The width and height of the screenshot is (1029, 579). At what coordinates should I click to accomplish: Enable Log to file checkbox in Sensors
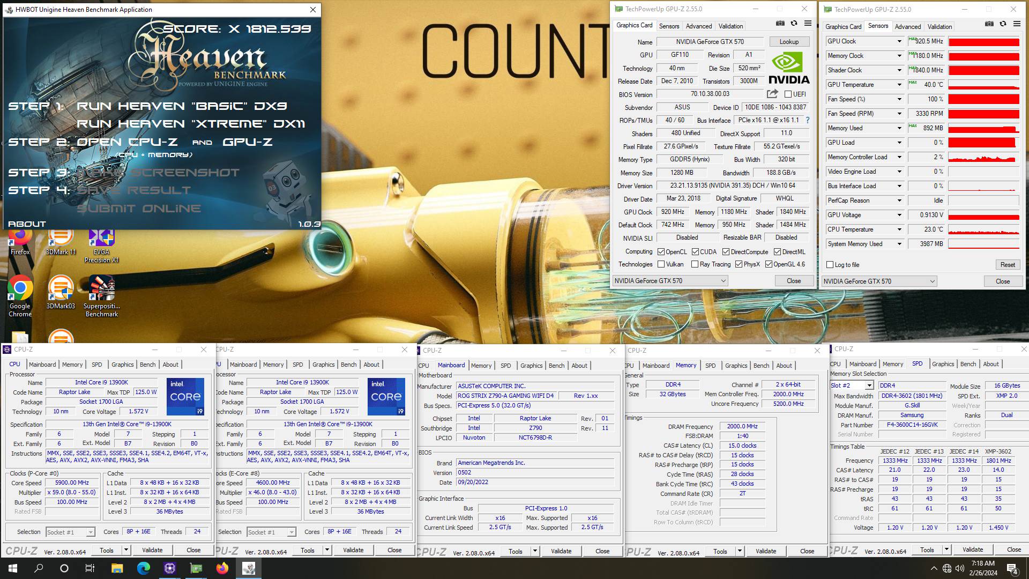[830, 265]
